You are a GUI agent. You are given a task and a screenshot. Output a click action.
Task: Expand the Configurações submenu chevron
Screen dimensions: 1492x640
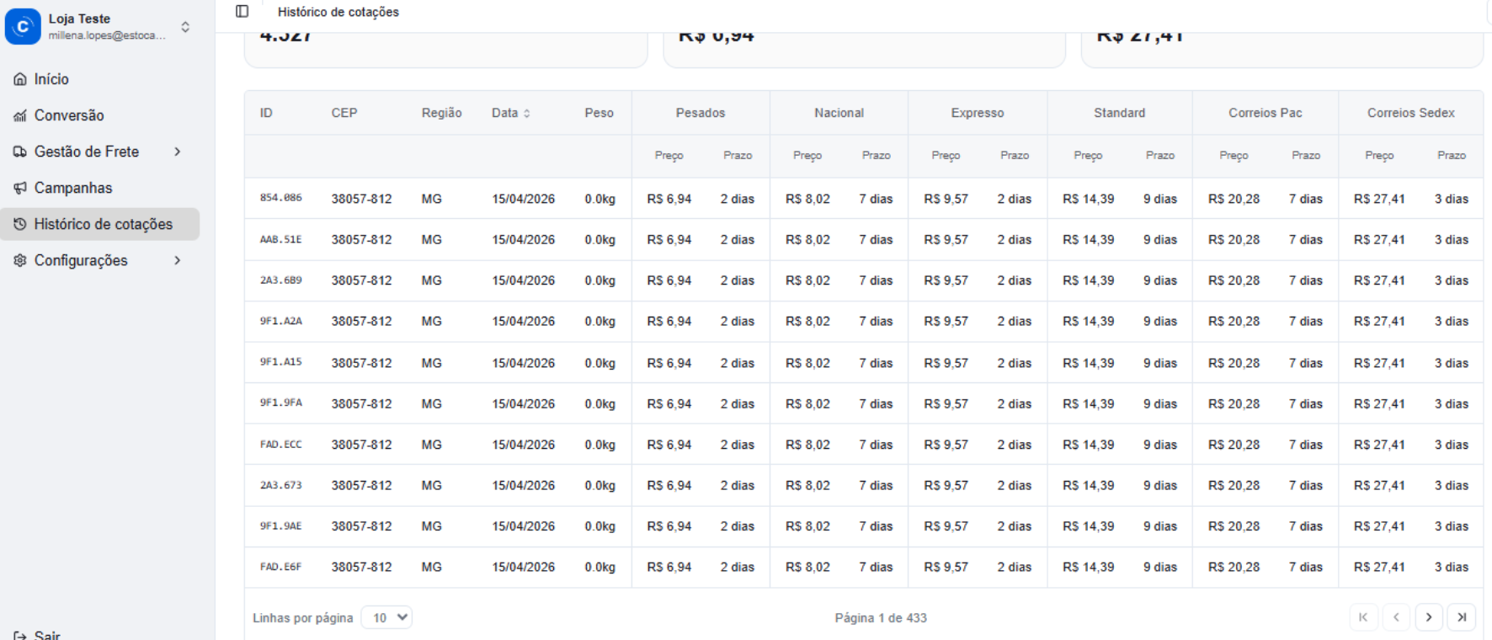(178, 260)
